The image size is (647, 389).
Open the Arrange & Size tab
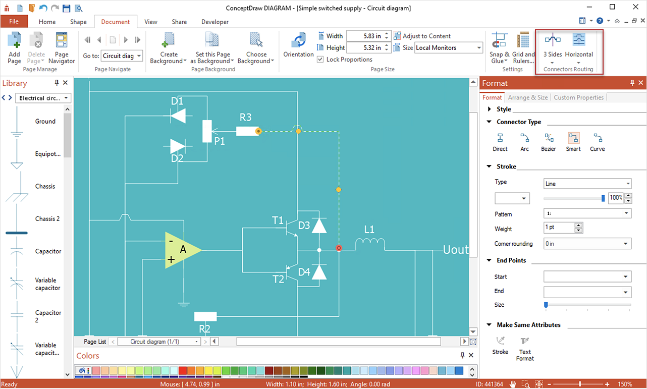coord(527,97)
